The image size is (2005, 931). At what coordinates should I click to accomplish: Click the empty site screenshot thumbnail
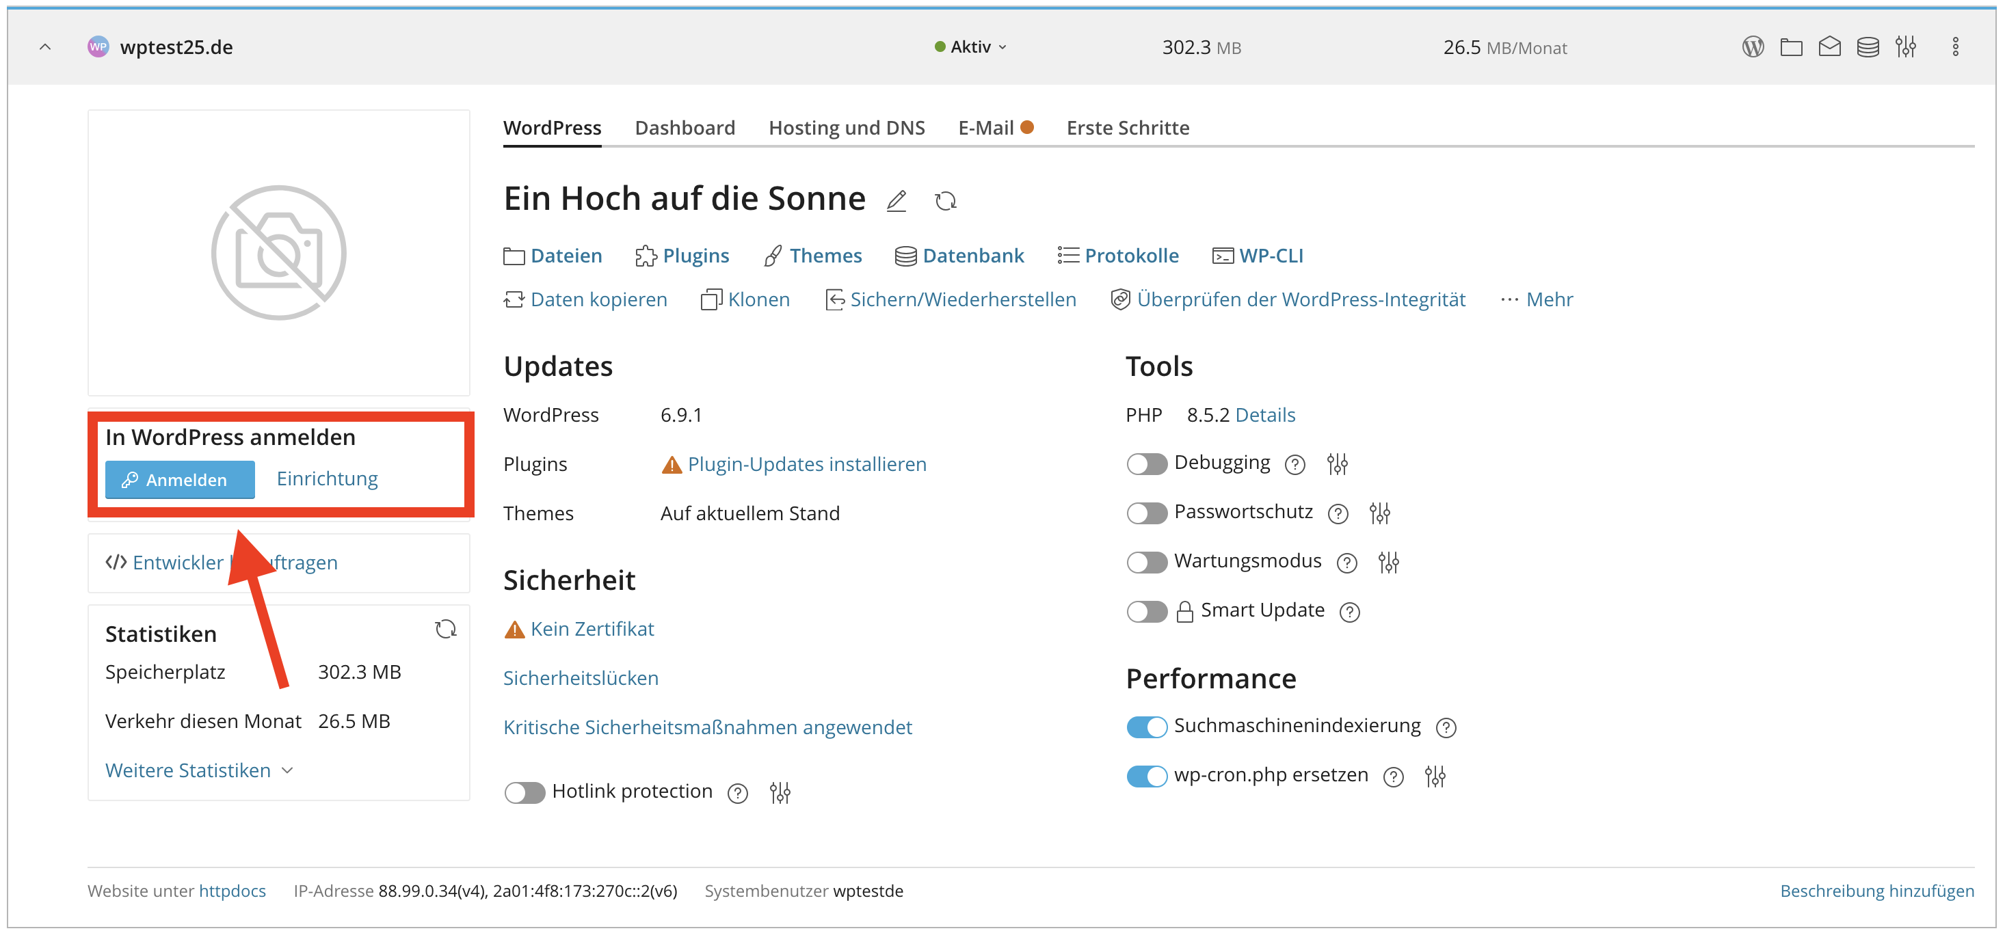pos(278,253)
